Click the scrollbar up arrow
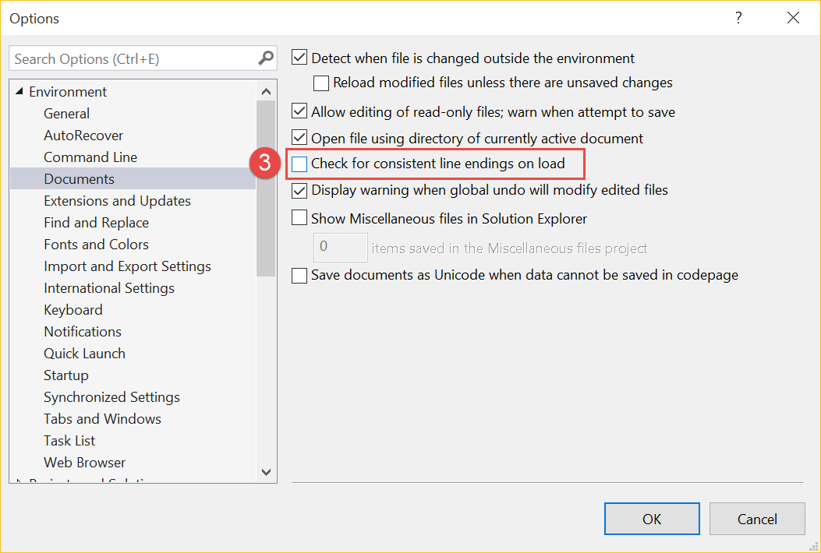821x553 pixels. [266, 90]
